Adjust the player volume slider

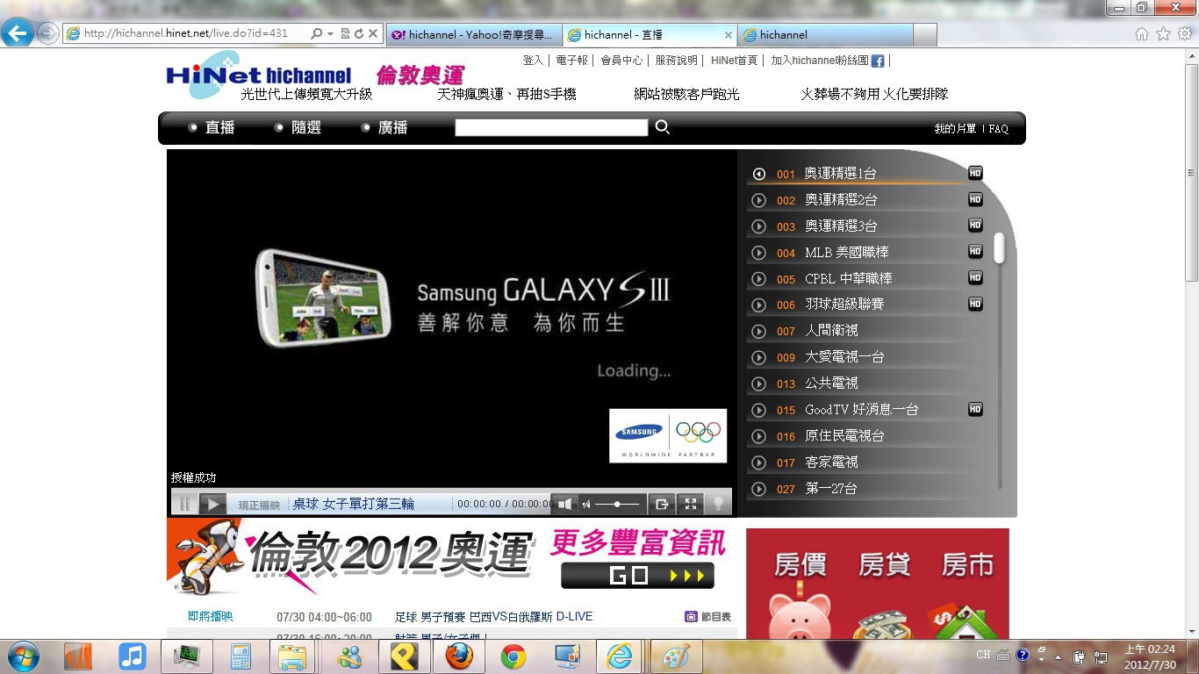[617, 504]
